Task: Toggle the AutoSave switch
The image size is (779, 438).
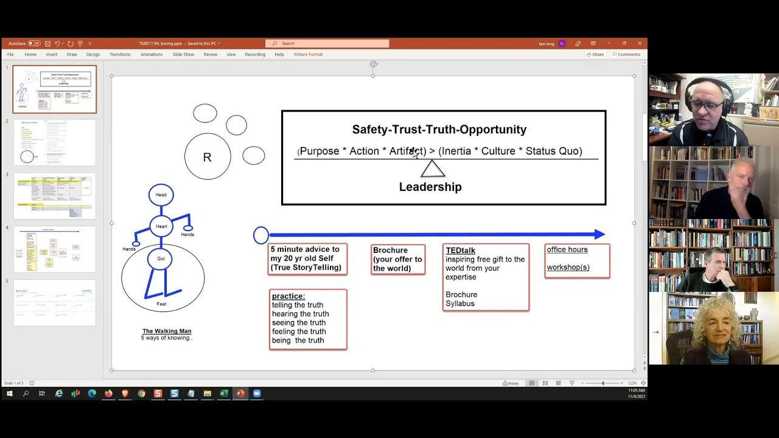Action: click(34, 43)
